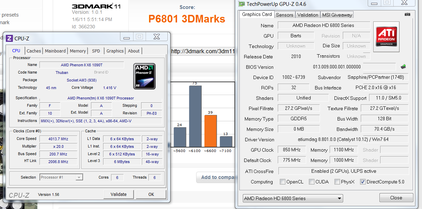
Task: Click the 3DMark 11 logo
Action: tap(96, 7)
